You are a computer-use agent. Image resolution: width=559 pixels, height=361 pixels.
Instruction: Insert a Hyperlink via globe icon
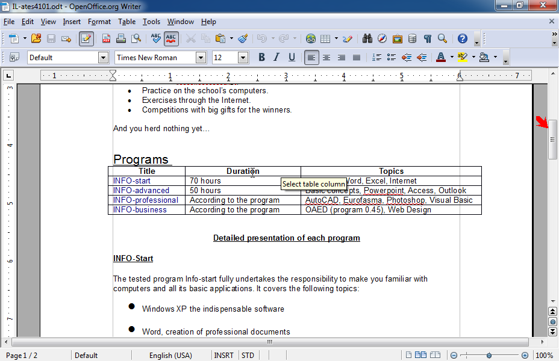point(310,39)
